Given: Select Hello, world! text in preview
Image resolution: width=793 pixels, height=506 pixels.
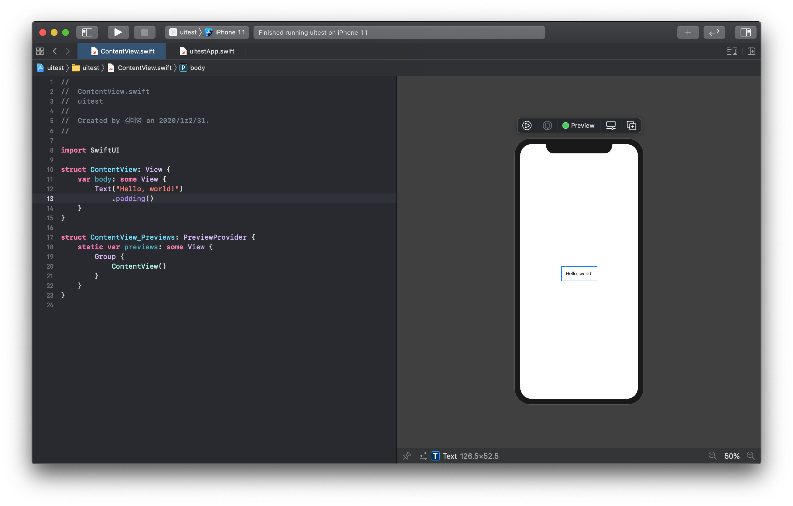Looking at the screenshot, I should click(579, 273).
